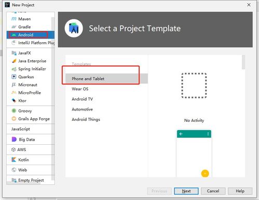The height and width of the screenshot is (200, 259).
Task: Click the template gallery vertical scrollbar
Action: 243,62
